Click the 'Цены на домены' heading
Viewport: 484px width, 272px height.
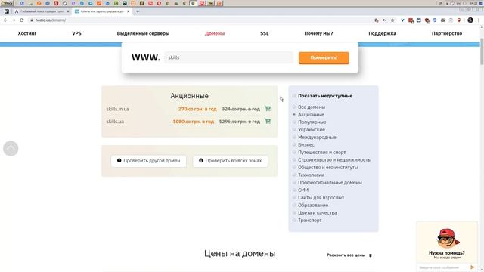[x=240, y=254]
